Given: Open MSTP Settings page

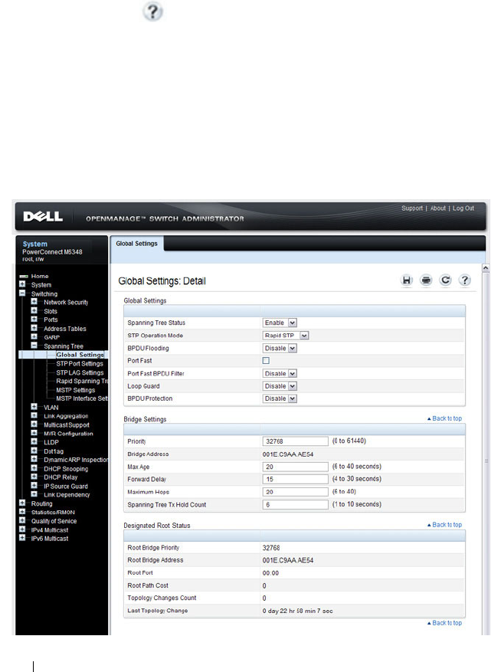Looking at the screenshot, I should (x=75, y=390).
